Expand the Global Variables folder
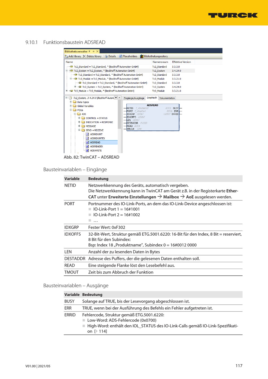This screenshot has height=379, width=268. click(x=71, y=106)
